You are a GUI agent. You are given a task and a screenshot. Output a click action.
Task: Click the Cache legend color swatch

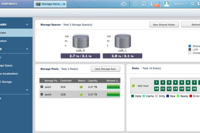(x=144, y=96)
